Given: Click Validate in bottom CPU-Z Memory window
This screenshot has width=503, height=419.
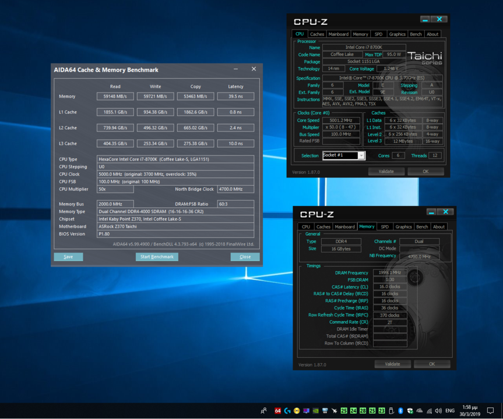Looking at the screenshot, I should 393,364.
